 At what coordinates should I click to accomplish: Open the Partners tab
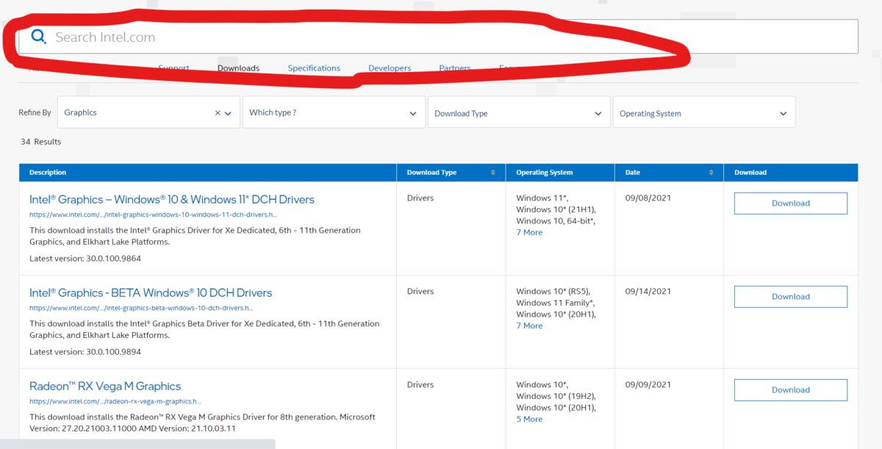[455, 68]
